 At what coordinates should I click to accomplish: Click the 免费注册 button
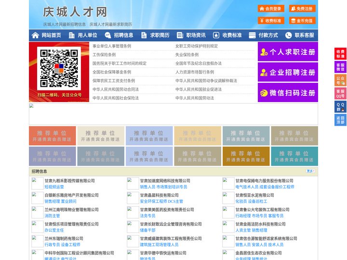302,9
